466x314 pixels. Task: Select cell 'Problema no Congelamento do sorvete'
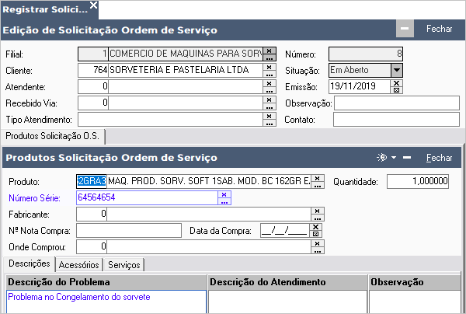106,302
